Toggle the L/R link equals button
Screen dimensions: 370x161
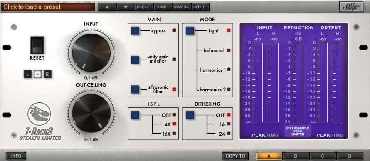pos(37,74)
